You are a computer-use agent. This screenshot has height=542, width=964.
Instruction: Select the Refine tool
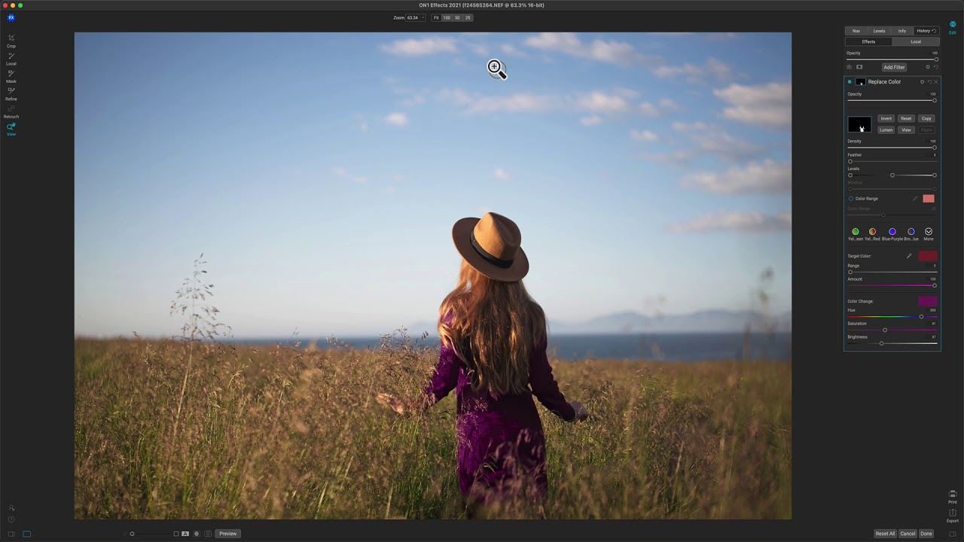pyautogui.click(x=11, y=93)
